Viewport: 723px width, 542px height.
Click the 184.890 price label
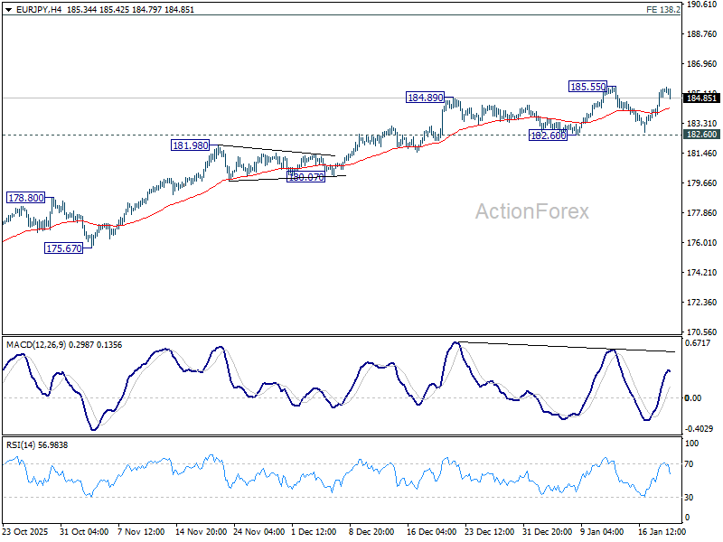pos(425,98)
